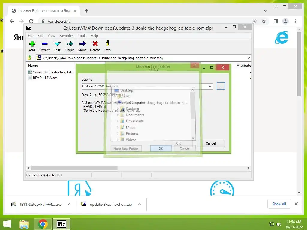Click the right arrow of 7-Zip horizontal scrollbar
Screen dimensions: 307x230
[248, 168]
